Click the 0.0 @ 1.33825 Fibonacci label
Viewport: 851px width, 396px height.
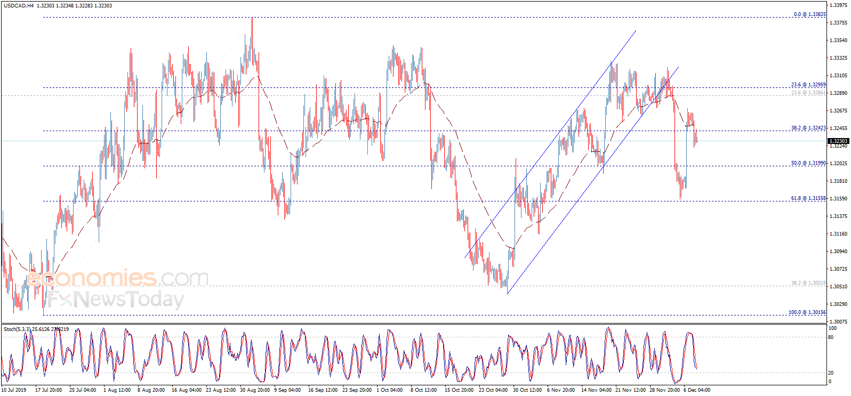(809, 14)
